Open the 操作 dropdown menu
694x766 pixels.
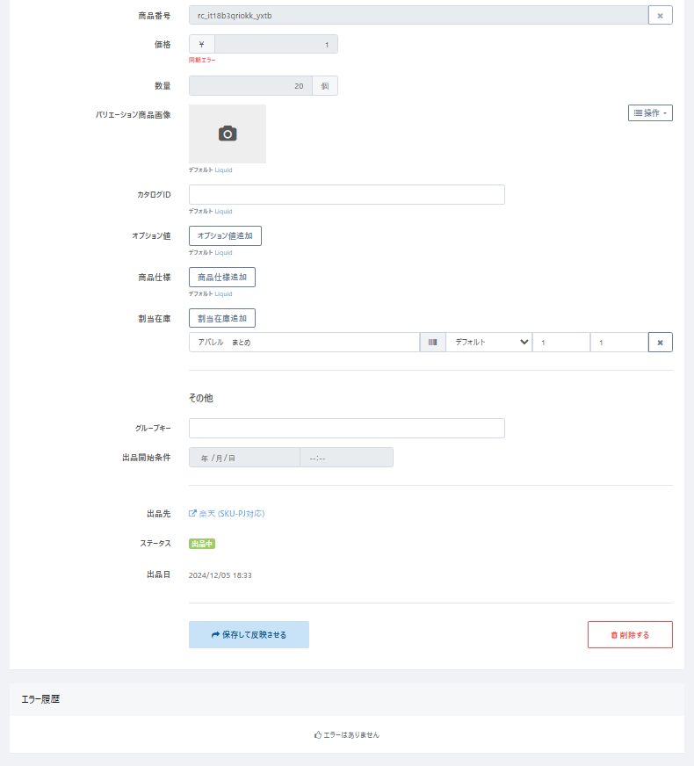point(650,113)
